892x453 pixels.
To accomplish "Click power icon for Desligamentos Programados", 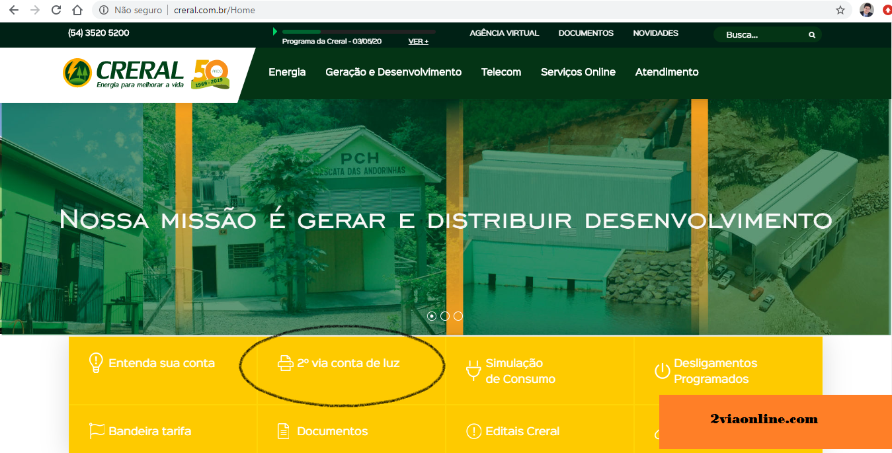I will click(662, 371).
